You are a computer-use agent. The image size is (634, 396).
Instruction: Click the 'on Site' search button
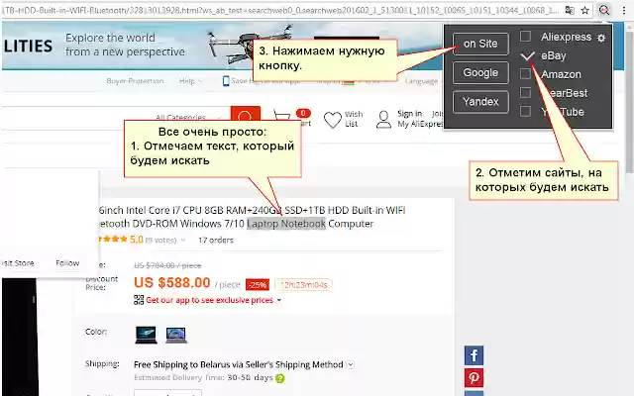[x=480, y=44]
